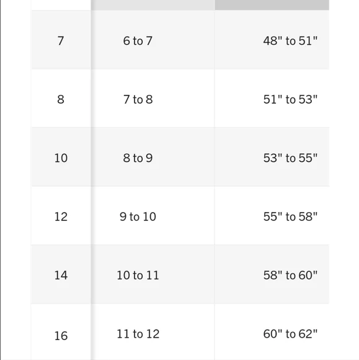Select size 8 row label
Screen dimensions: 359x360
tap(61, 99)
